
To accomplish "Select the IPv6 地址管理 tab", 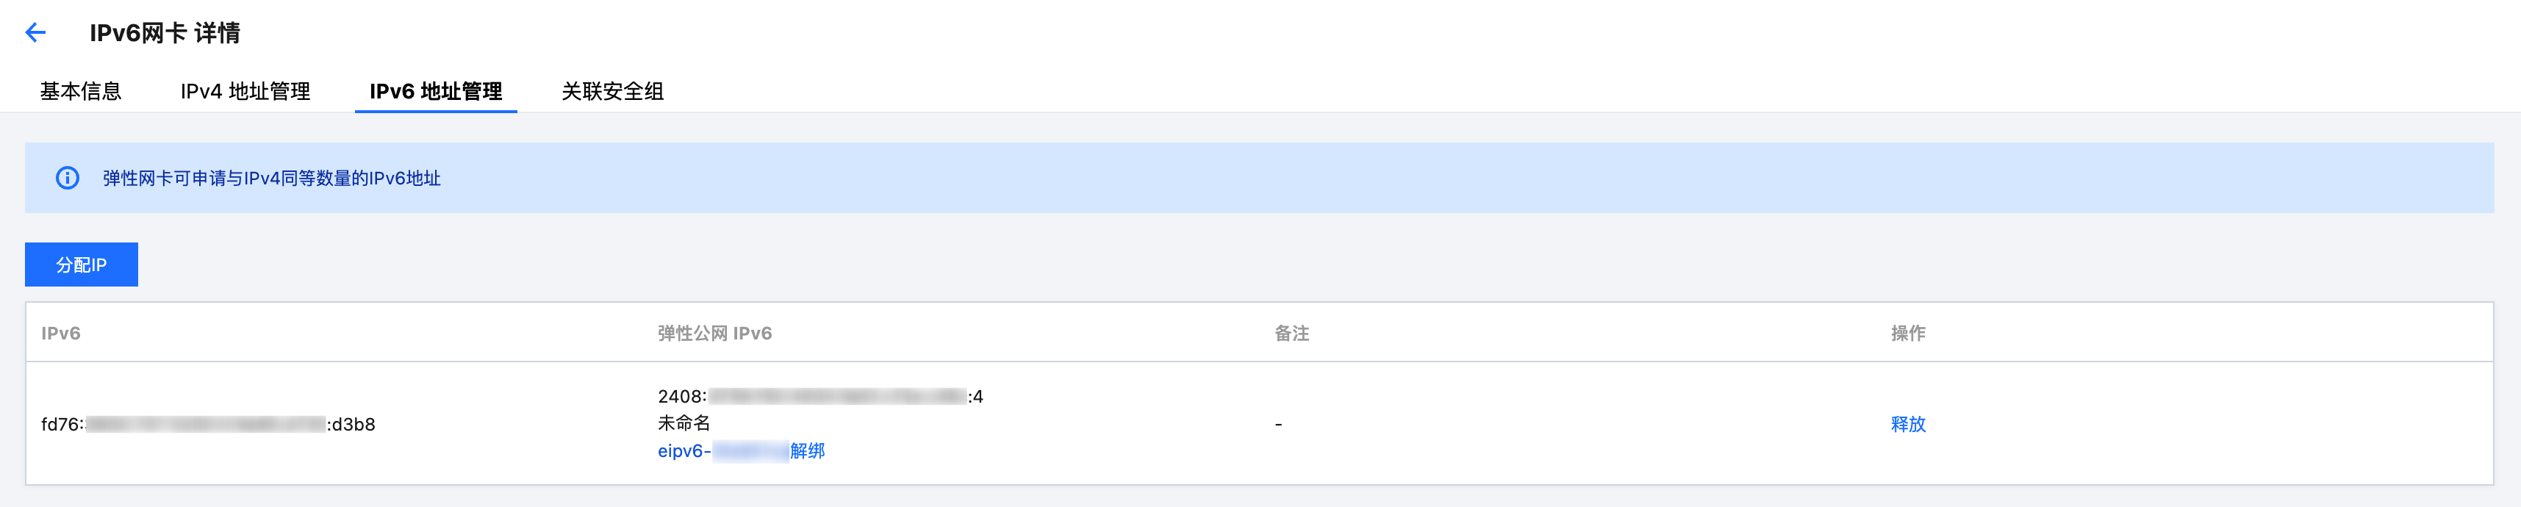I will tap(436, 91).
